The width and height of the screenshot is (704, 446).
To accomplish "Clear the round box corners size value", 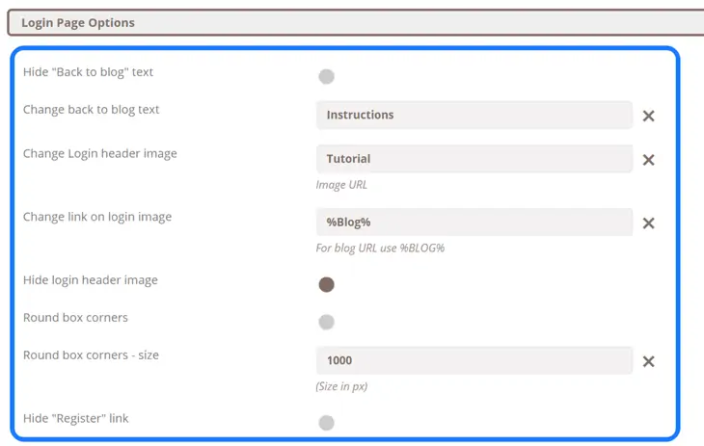I will 648,361.
